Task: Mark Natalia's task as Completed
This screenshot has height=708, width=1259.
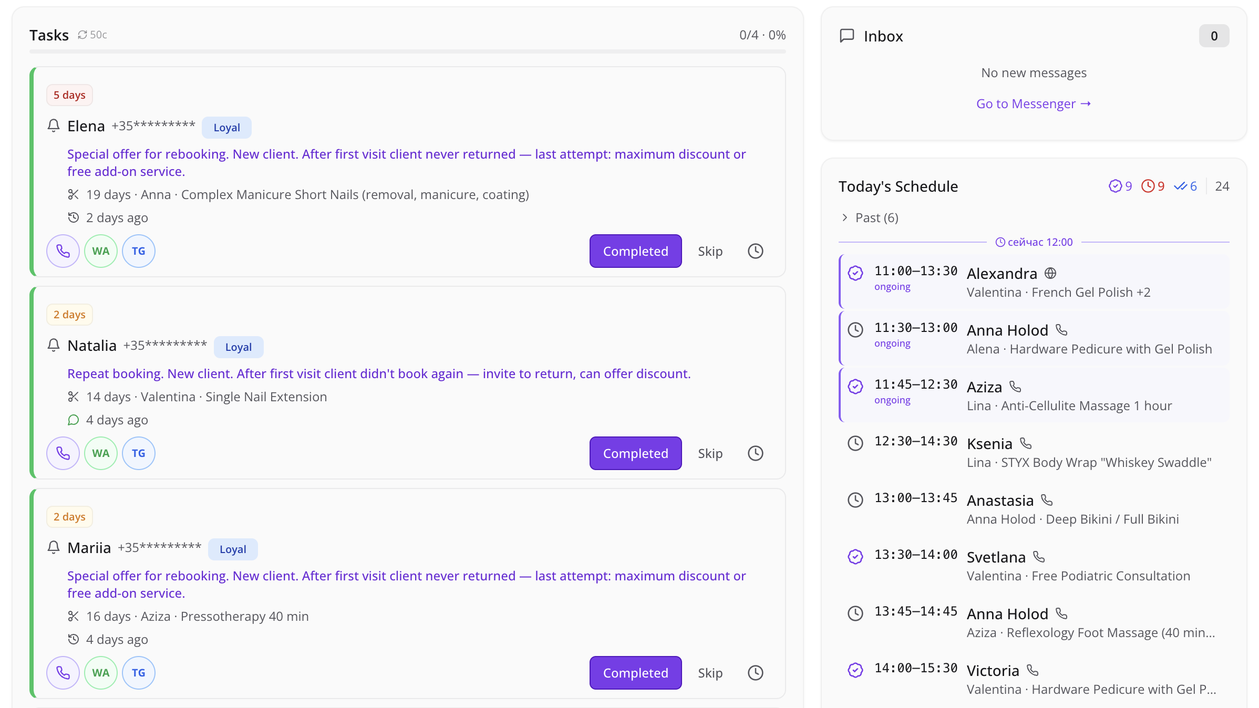Action: click(635, 453)
